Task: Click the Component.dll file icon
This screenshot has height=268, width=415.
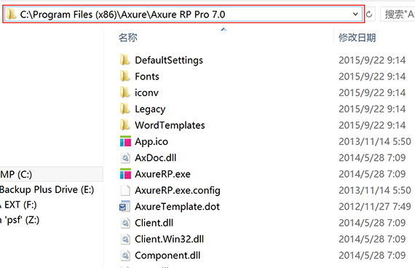Action: 125,256
